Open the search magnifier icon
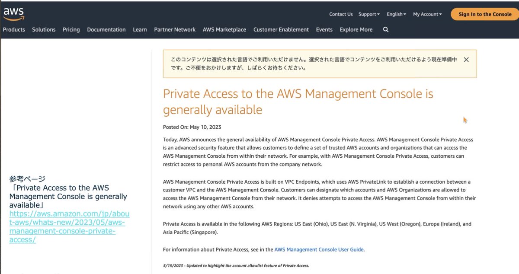The height and width of the screenshot is (274, 519). (386, 30)
